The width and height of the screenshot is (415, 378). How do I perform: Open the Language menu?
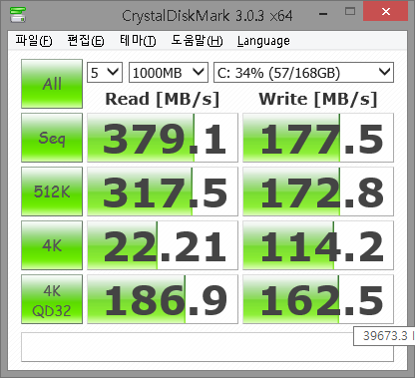[x=263, y=41]
